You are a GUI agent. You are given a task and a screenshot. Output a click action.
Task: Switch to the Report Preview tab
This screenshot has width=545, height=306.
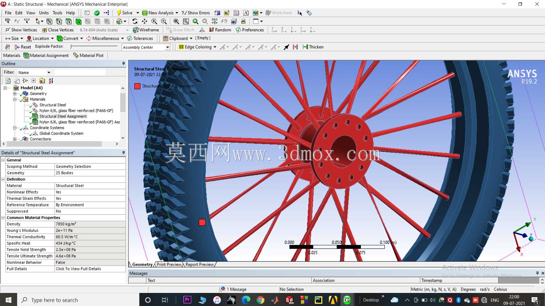point(199,264)
